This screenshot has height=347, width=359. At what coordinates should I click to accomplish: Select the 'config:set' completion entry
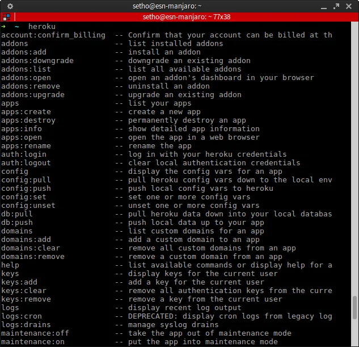click(24, 197)
